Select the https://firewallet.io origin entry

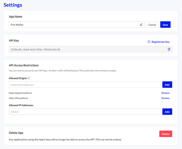coord(18,98)
